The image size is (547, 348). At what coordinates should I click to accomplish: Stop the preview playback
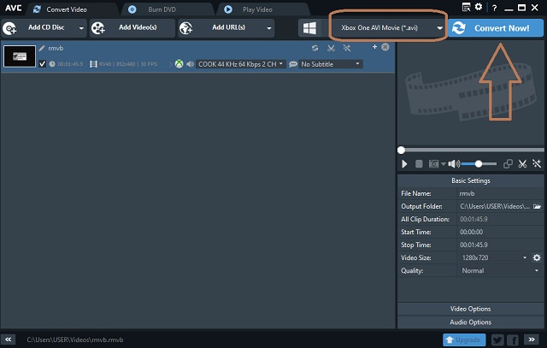419,163
